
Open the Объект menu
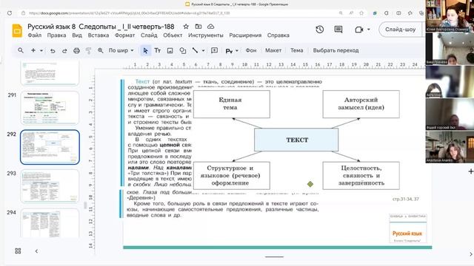click(173, 35)
